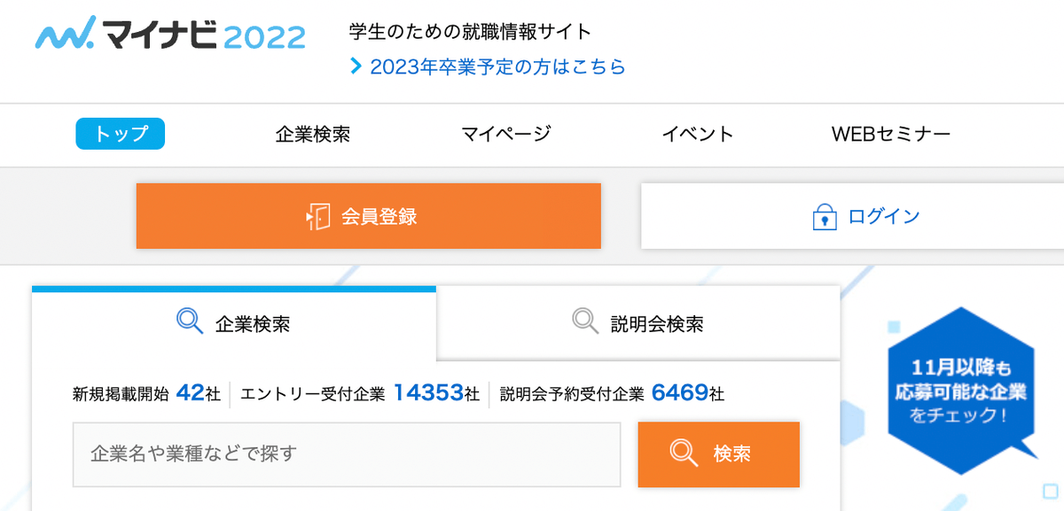Click the magnifier icon on 説明会検索 tab
The height and width of the screenshot is (511, 1064).
click(x=583, y=322)
